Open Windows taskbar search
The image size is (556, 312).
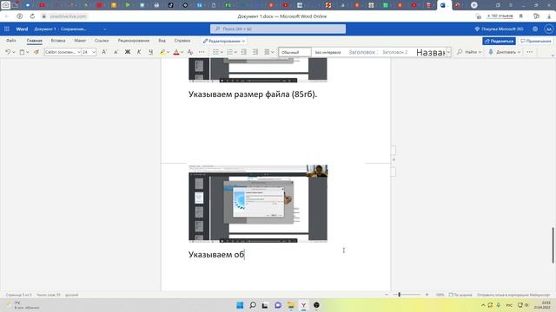(x=253, y=305)
